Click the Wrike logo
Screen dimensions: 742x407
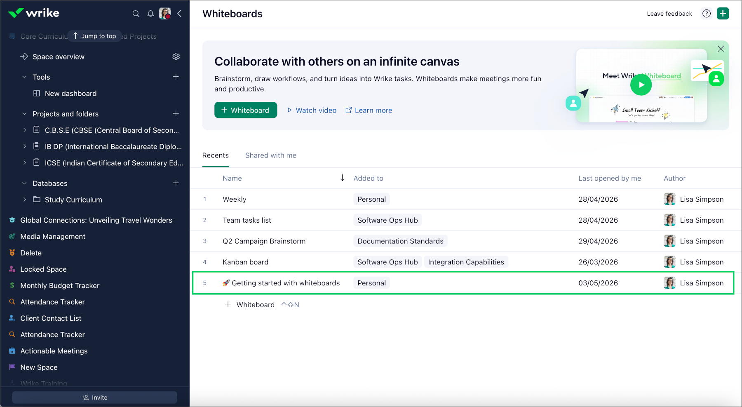[x=34, y=13]
